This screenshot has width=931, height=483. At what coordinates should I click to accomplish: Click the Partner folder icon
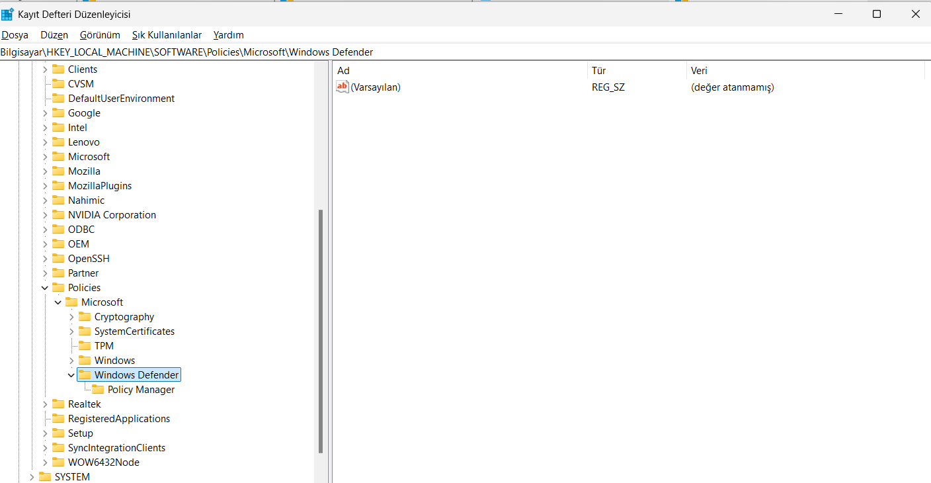[58, 273]
